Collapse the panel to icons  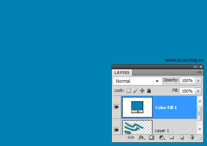tap(195, 67)
